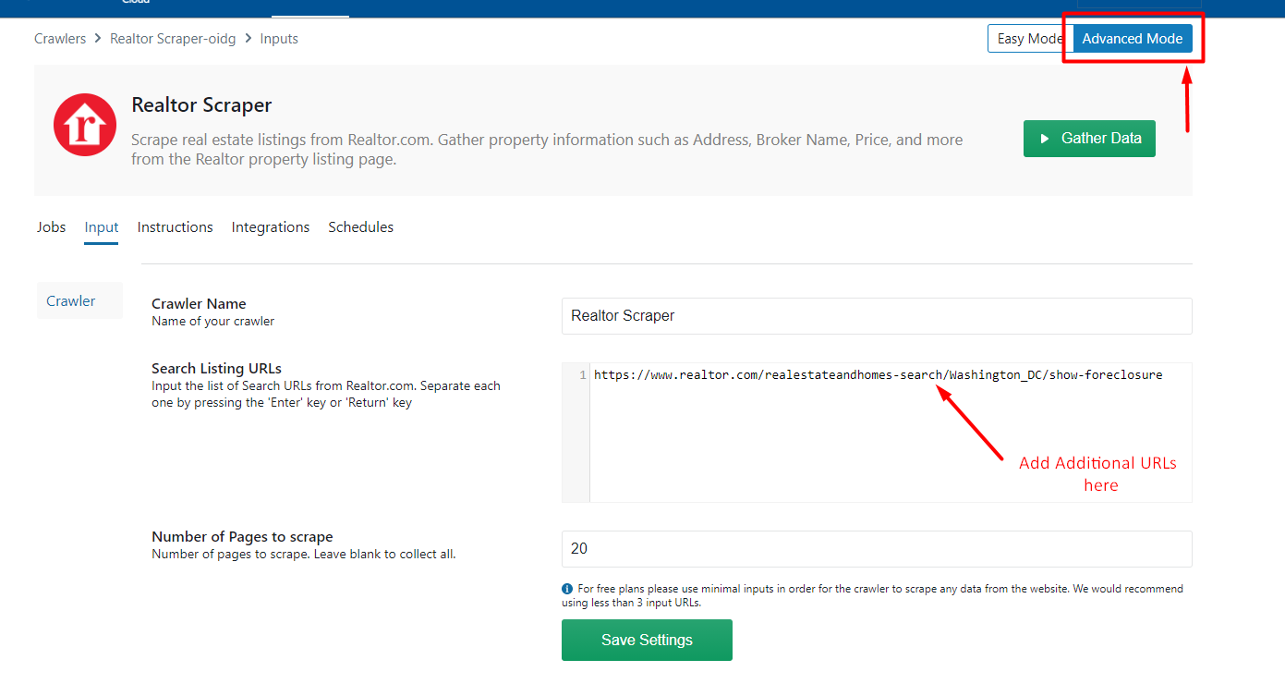Open the Jobs tab

point(52,227)
